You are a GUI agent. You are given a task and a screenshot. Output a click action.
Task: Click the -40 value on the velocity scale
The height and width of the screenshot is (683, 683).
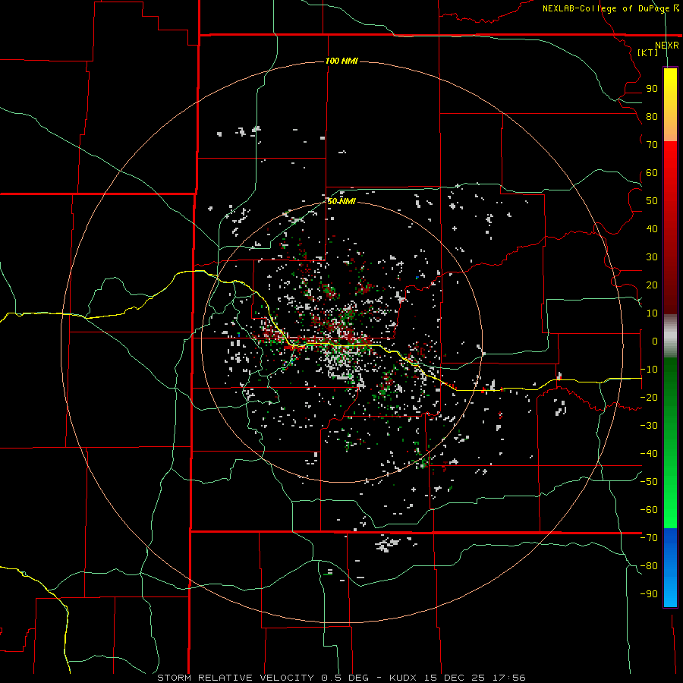point(649,454)
